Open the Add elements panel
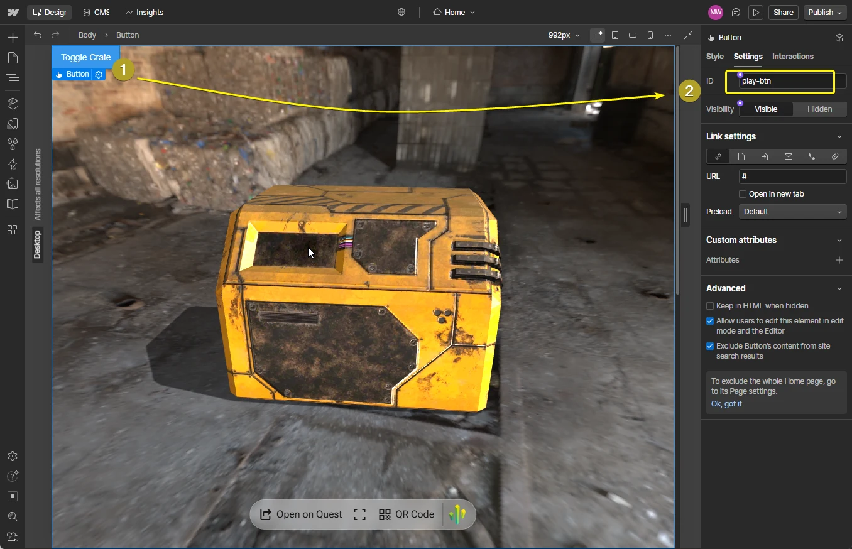 point(13,38)
